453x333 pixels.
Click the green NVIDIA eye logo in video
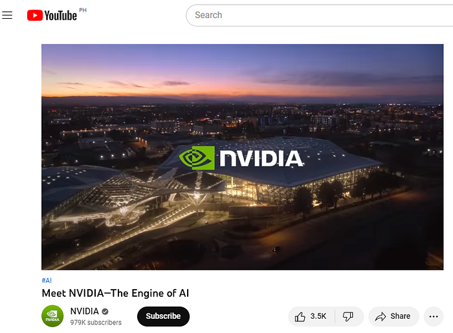197,158
